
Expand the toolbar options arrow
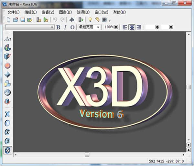tap(110, 21)
